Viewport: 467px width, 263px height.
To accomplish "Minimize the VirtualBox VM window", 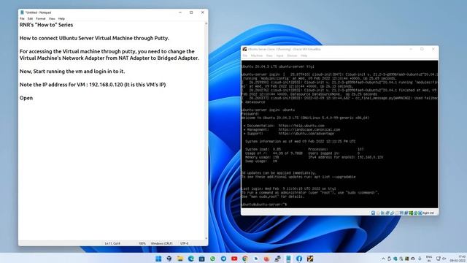I will point(411,49).
